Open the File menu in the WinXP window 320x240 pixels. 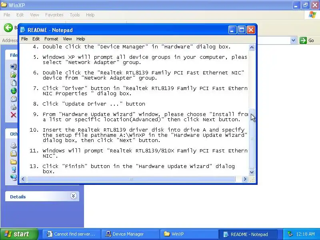tap(7, 15)
